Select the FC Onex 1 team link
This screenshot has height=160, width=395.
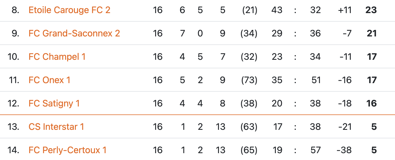pos(49,80)
